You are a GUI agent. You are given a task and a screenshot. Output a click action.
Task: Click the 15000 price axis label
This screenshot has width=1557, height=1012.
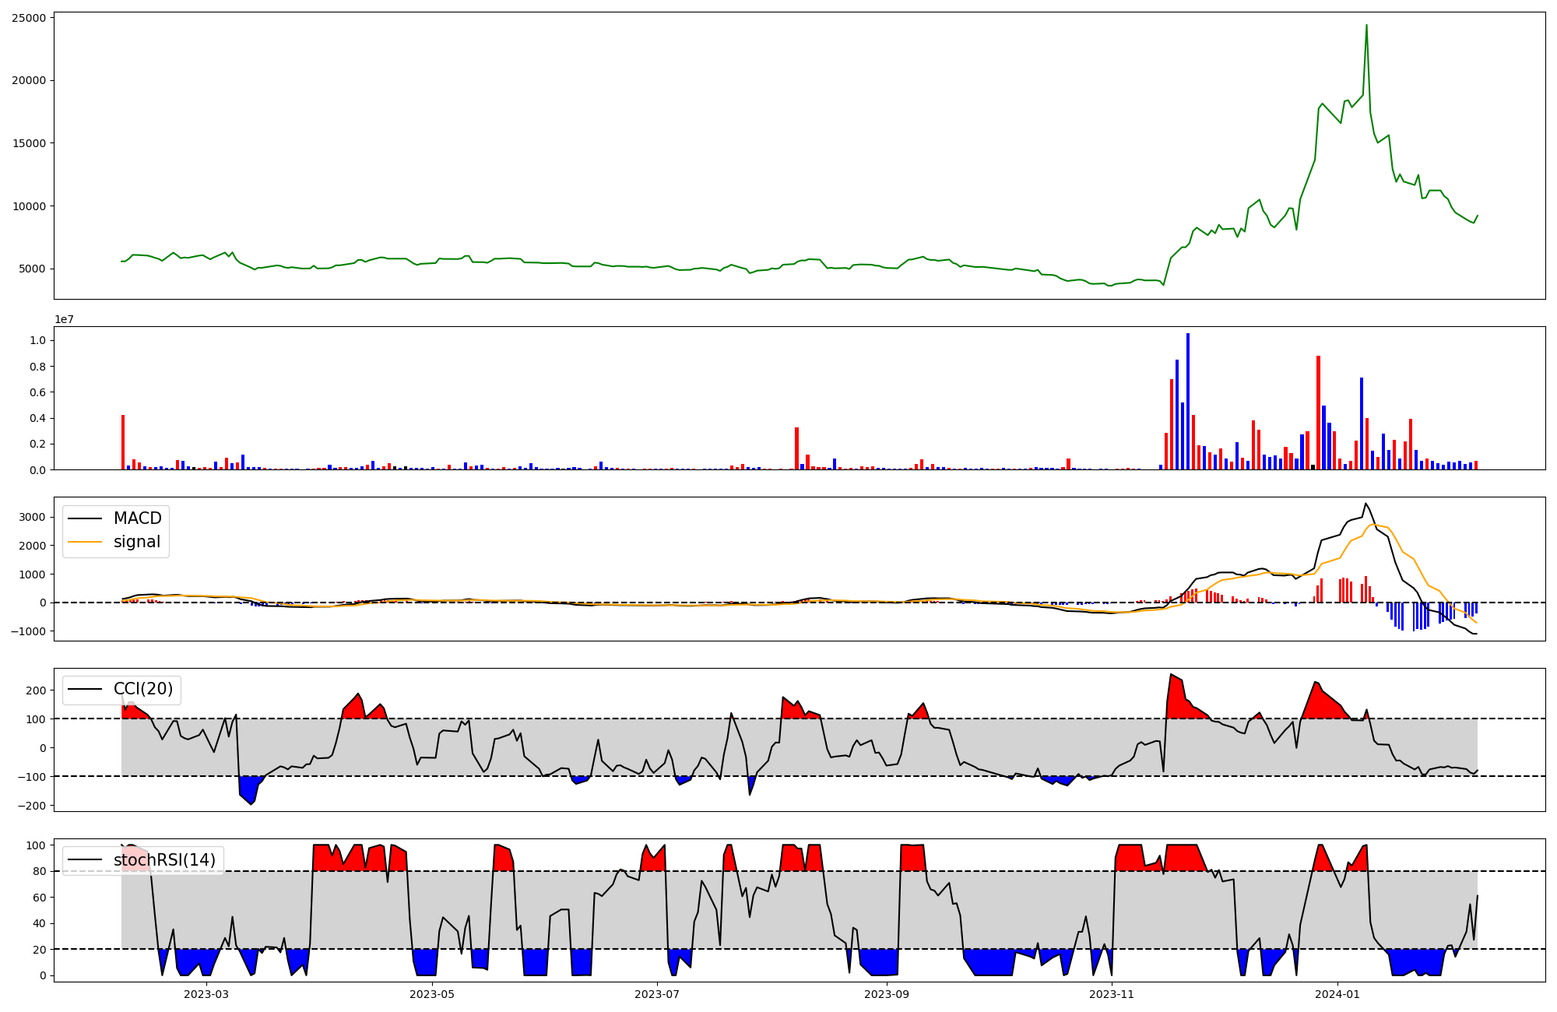[29, 143]
